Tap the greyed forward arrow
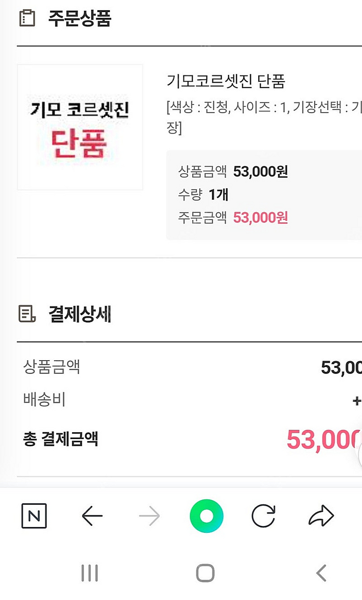 coord(149,516)
